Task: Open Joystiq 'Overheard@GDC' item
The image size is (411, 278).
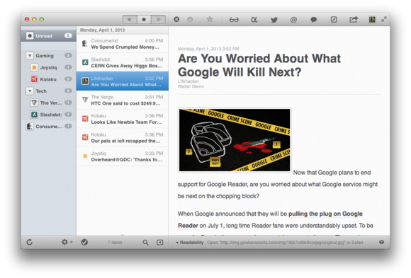Action: point(123,156)
